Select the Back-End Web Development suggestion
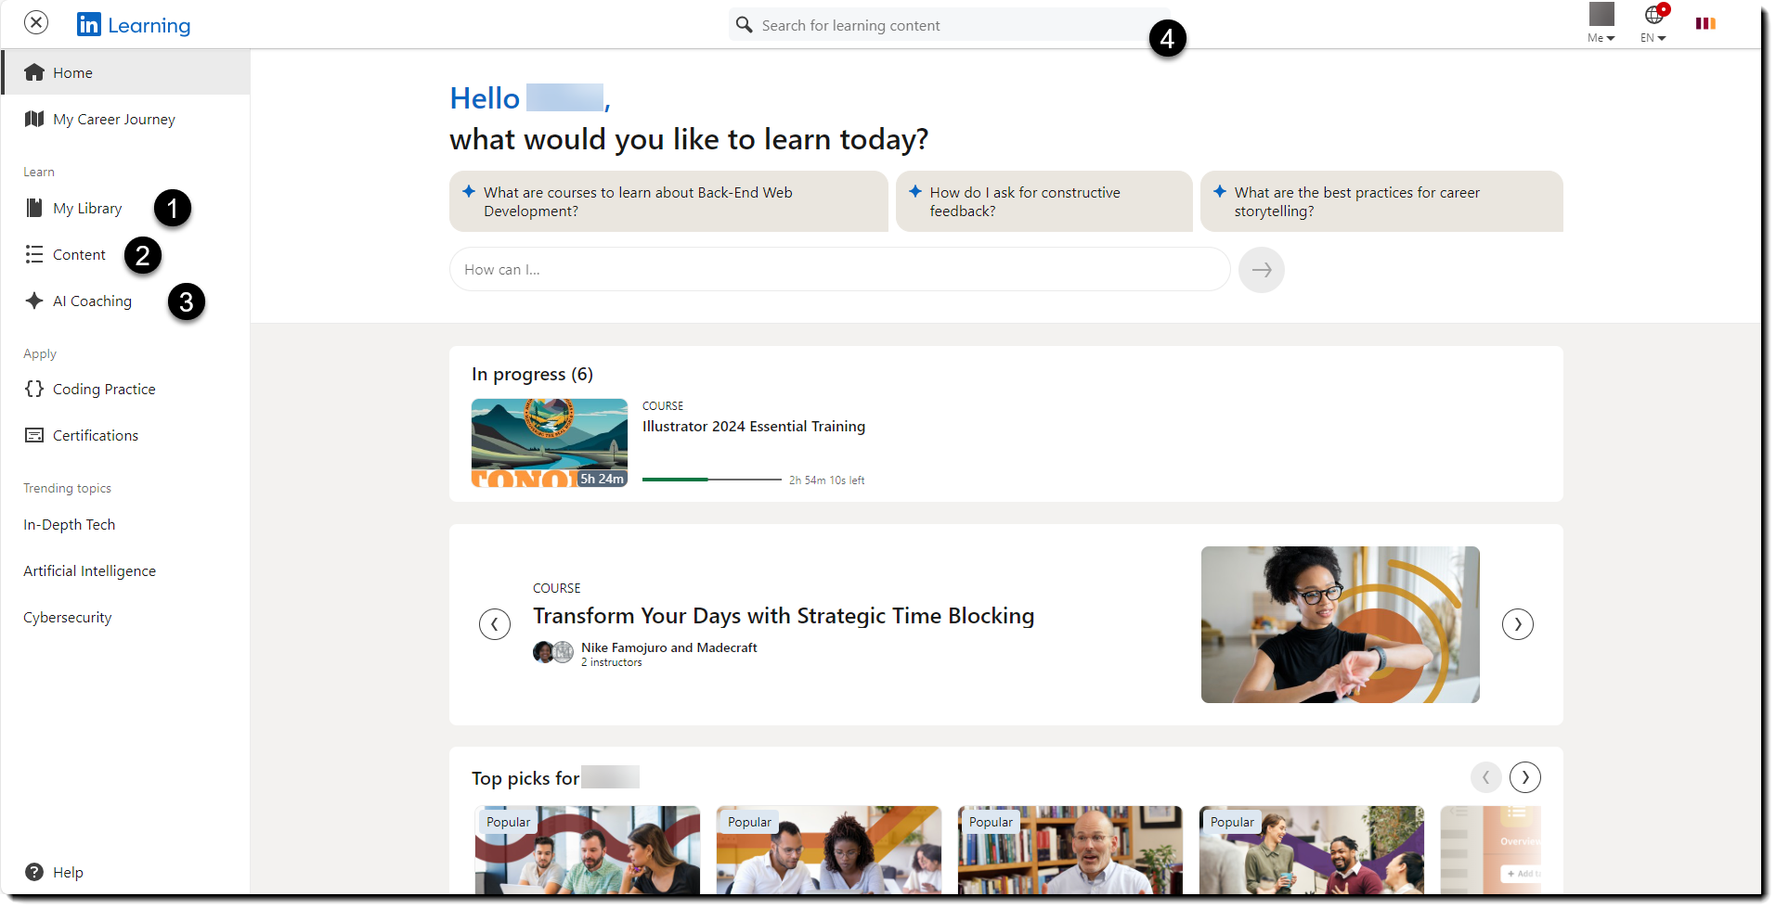1789x922 pixels. click(x=668, y=201)
